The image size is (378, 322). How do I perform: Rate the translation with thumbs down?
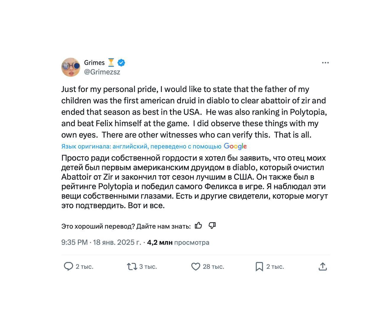pos(212,226)
